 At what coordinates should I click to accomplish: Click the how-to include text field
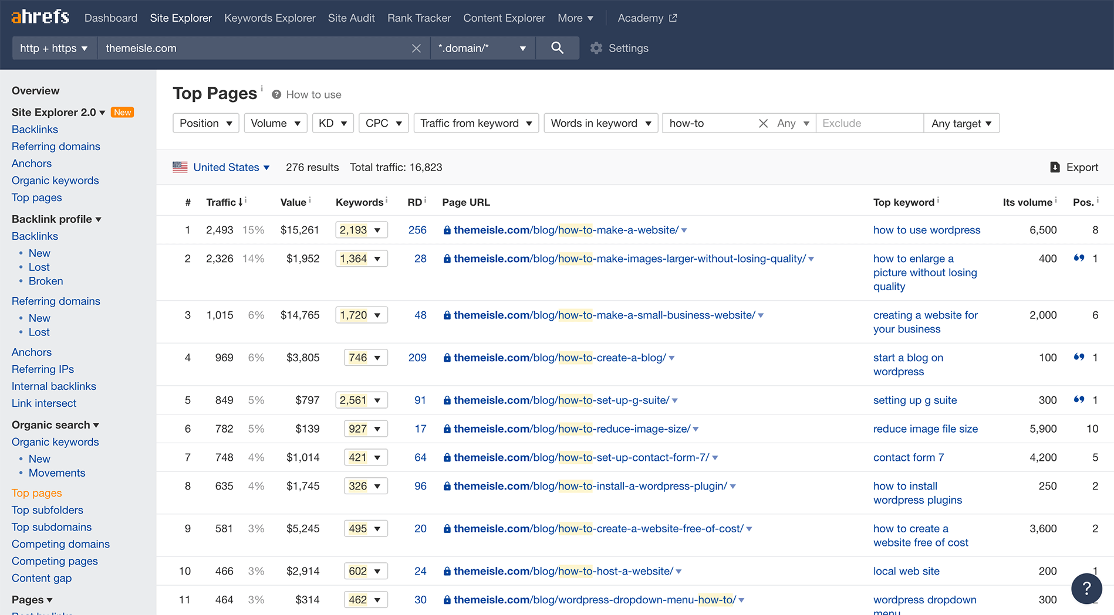(709, 123)
